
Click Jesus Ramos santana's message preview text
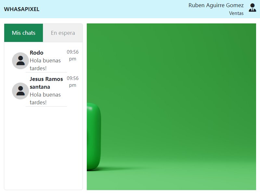[x=45, y=98]
